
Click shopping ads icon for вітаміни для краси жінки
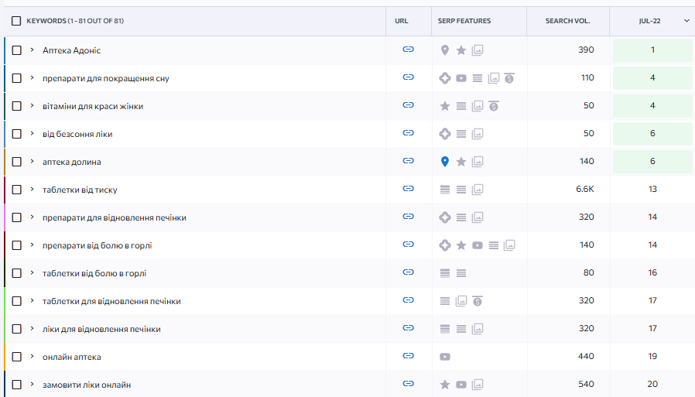click(x=493, y=106)
